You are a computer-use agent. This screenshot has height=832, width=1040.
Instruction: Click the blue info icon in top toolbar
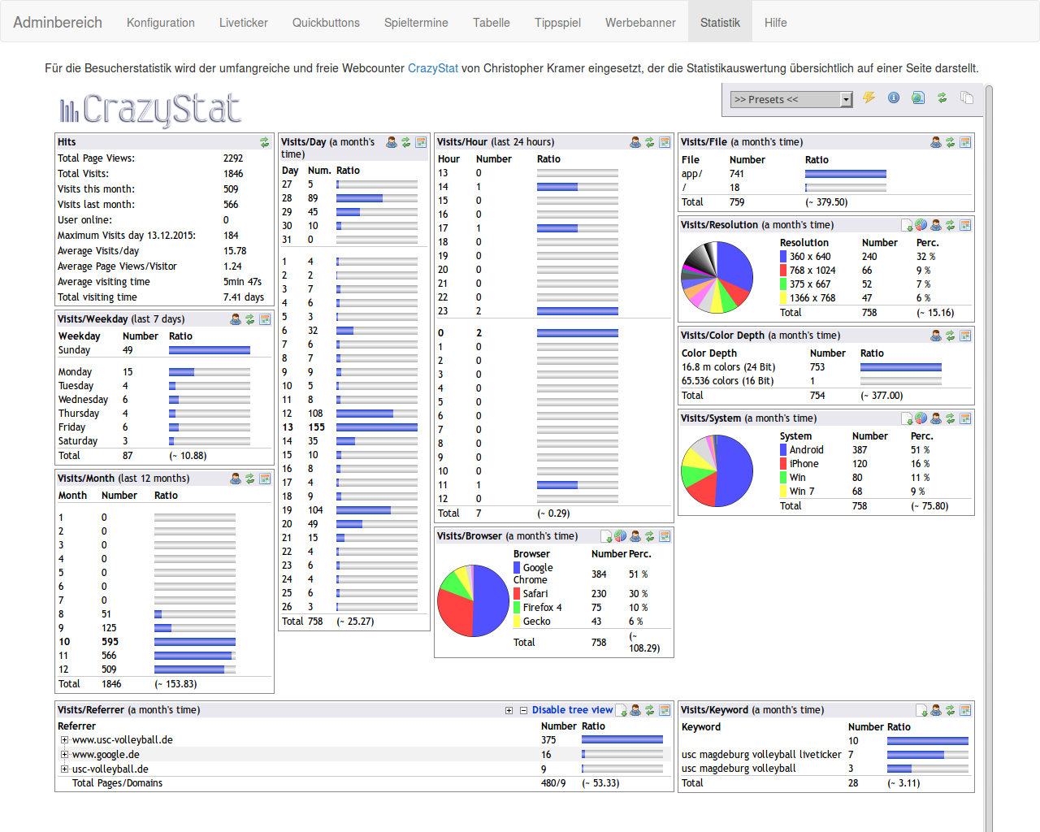(x=894, y=98)
